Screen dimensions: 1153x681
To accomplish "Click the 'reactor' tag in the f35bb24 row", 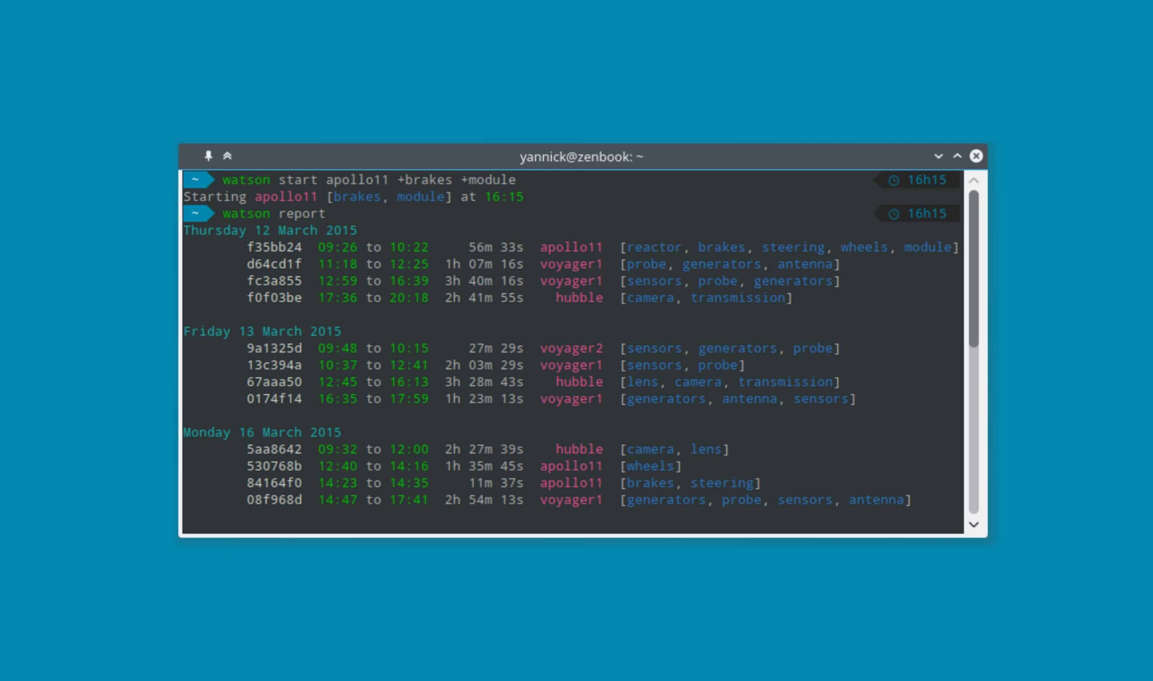I will coord(654,247).
